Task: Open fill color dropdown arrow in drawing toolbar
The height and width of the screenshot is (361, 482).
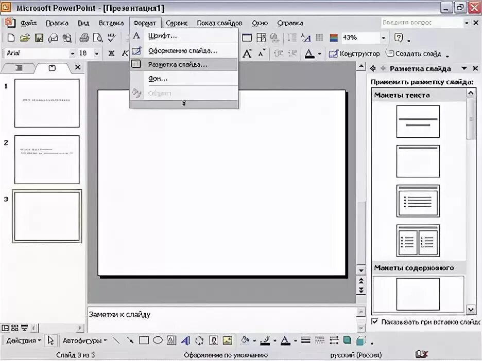Action: pyautogui.click(x=254, y=340)
